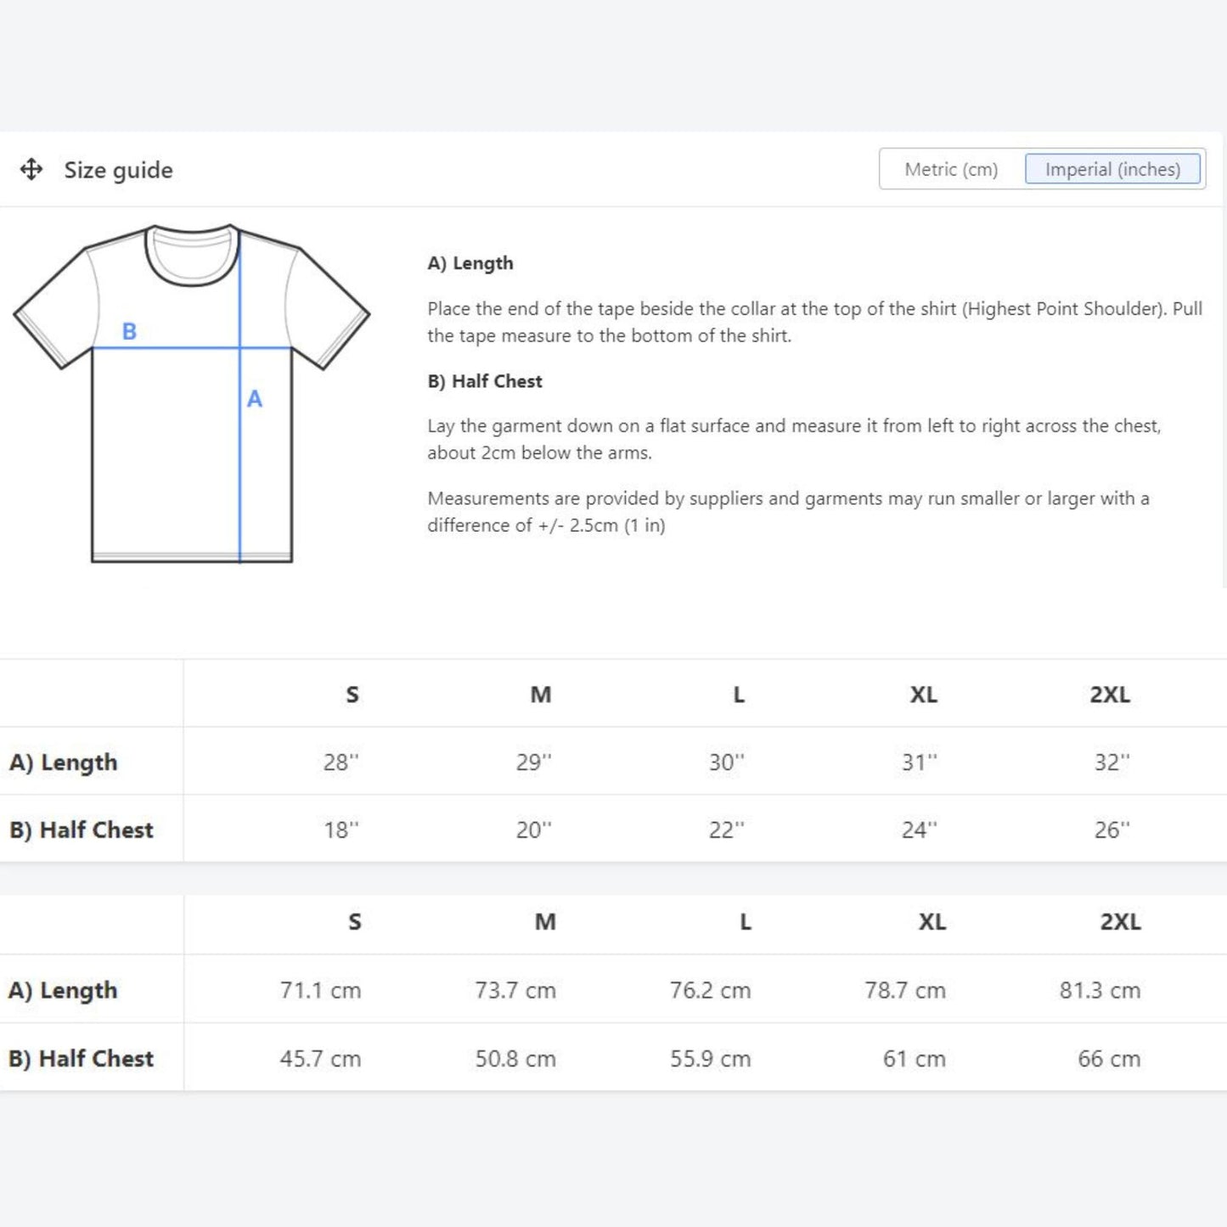Click the blue letter A on the shirt

pyautogui.click(x=255, y=399)
